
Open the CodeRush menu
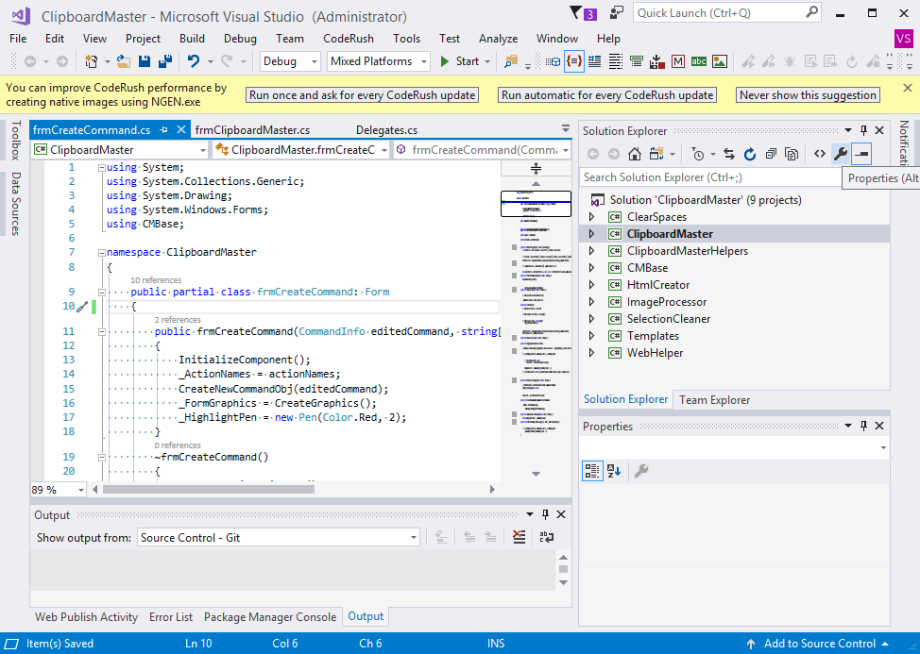pyautogui.click(x=349, y=39)
